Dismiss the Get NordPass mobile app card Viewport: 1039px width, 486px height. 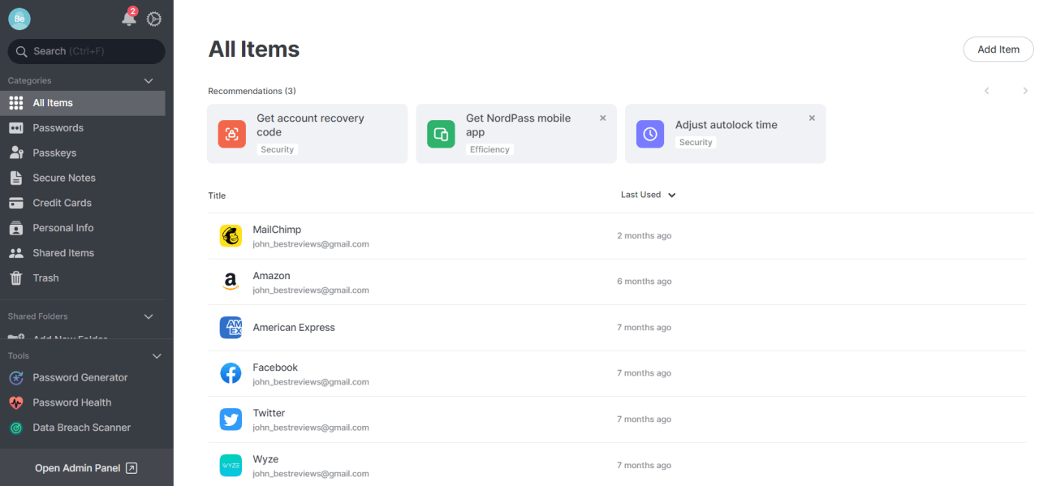pyautogui.click(x=602, y=118)
